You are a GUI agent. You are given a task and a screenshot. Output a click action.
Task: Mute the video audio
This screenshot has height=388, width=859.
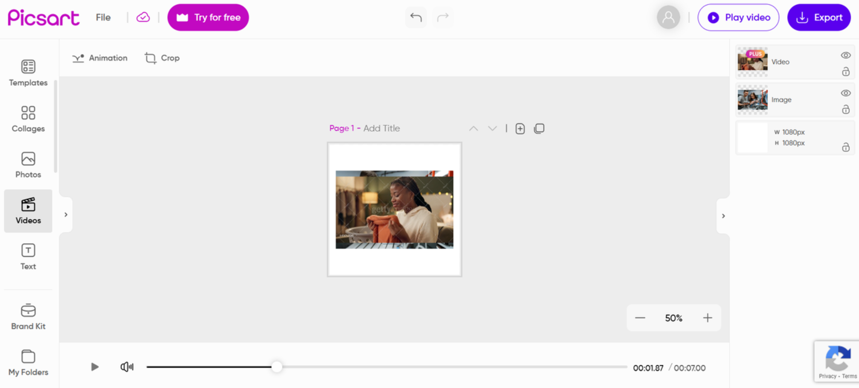pos(127,367)
